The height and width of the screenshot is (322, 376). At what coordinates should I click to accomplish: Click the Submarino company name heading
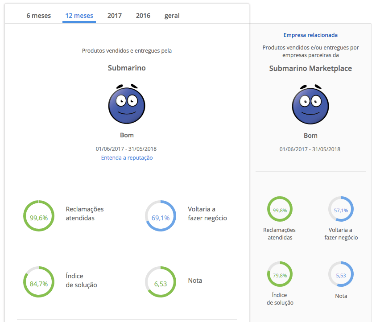click(x=127, y=68)
